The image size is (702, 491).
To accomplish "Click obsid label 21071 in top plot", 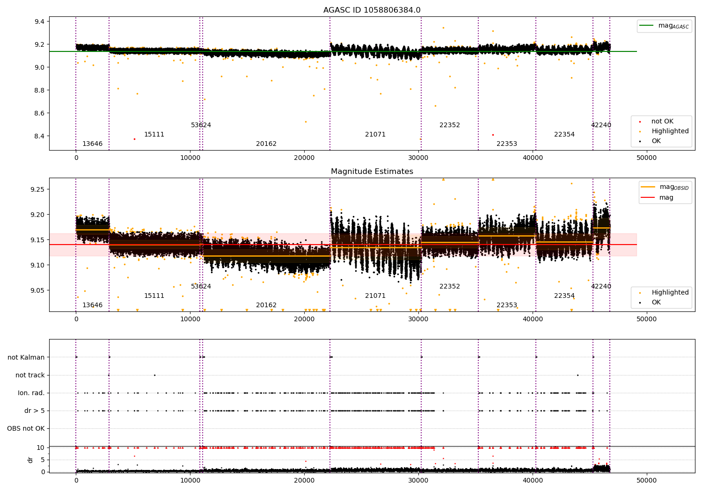I will coord(375,134).
